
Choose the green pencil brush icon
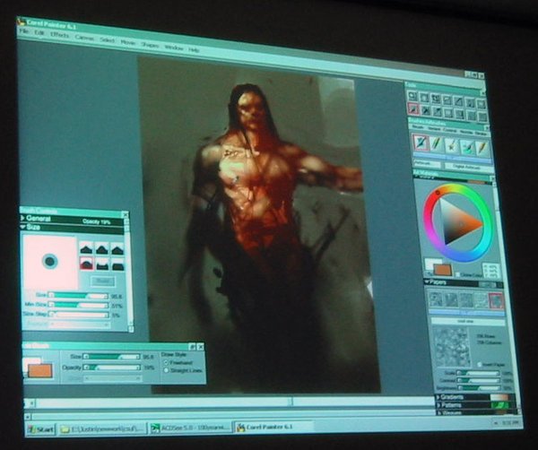coord(436,143)
